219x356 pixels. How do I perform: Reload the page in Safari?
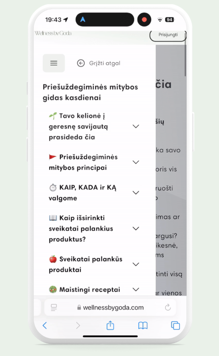168,308
